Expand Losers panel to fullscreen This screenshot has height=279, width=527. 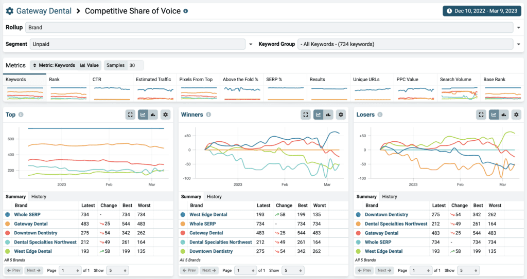481,115
